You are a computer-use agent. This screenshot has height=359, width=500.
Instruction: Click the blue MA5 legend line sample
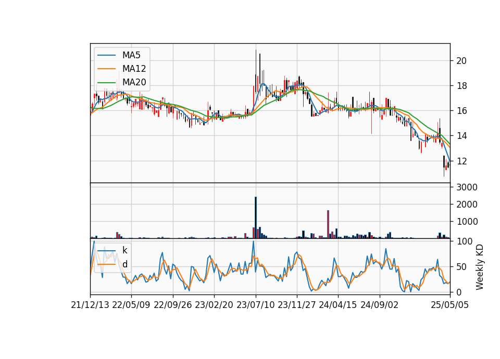click(x=106, y=55)
